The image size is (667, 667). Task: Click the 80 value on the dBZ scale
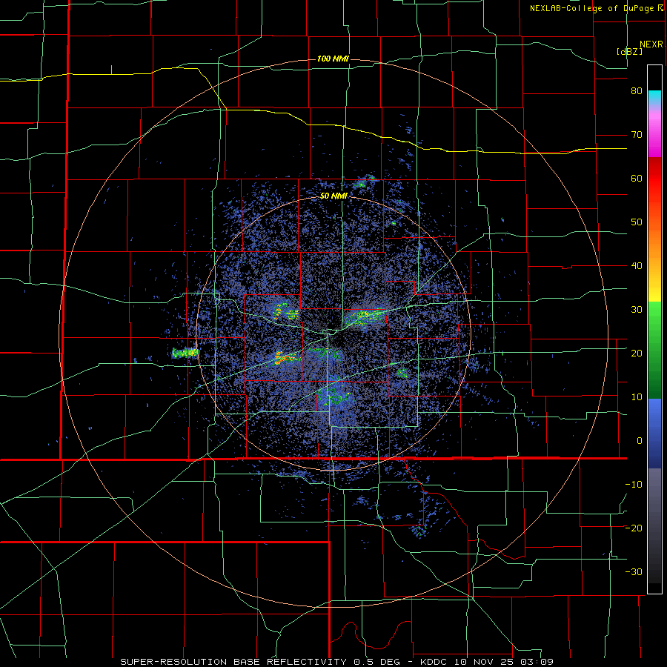coord(637,91)
